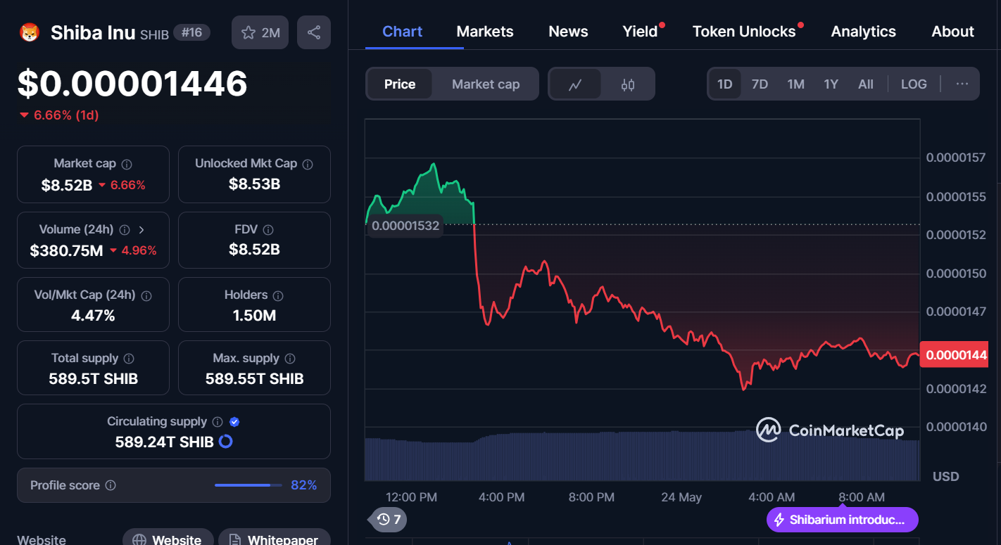Click the FDV $8.52B value

tap(254, 250)
